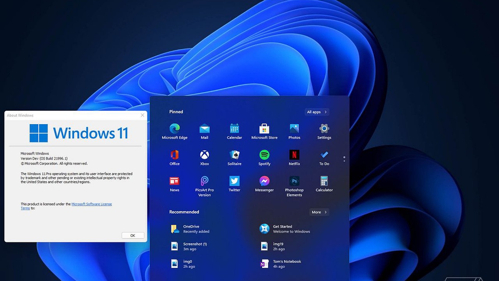This screenshot has width=499, height=281.
Task: Open the Calculator app
Action: coord(324,181)
